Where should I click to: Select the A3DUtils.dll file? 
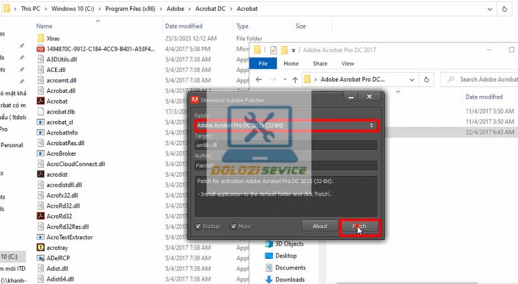point(57,59)
